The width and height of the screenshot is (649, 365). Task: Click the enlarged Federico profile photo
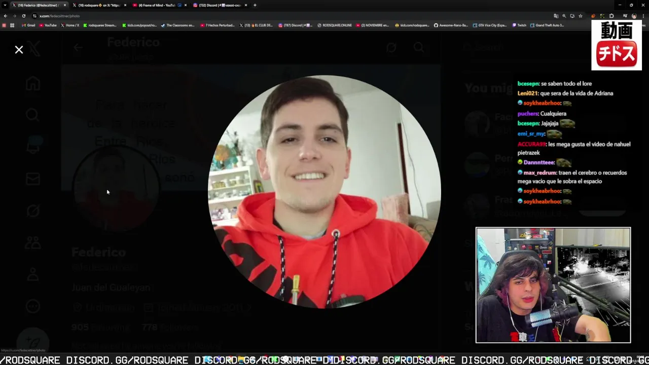click(324, 192)
